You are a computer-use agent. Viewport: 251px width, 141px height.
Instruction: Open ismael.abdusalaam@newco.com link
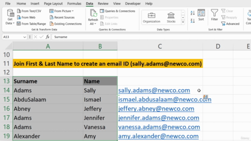[x=165, y=99]
